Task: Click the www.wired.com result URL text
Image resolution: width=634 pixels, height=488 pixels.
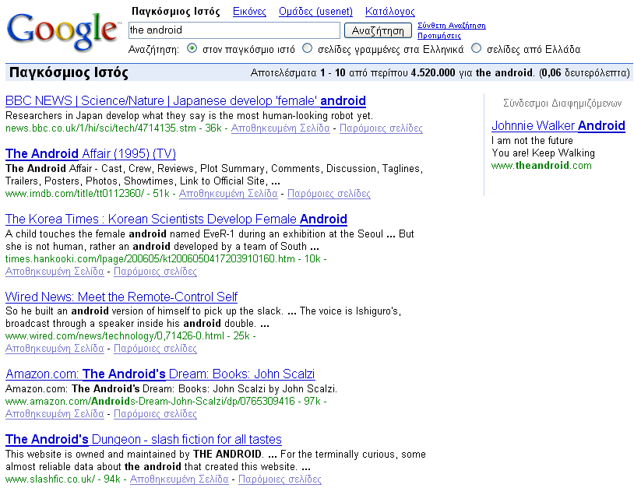Action: [x=114, y=336]
